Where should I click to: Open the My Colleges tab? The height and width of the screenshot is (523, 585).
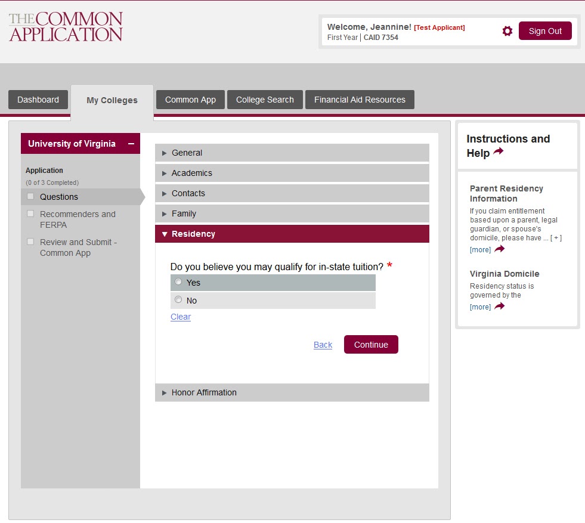[x=112, y=100]
